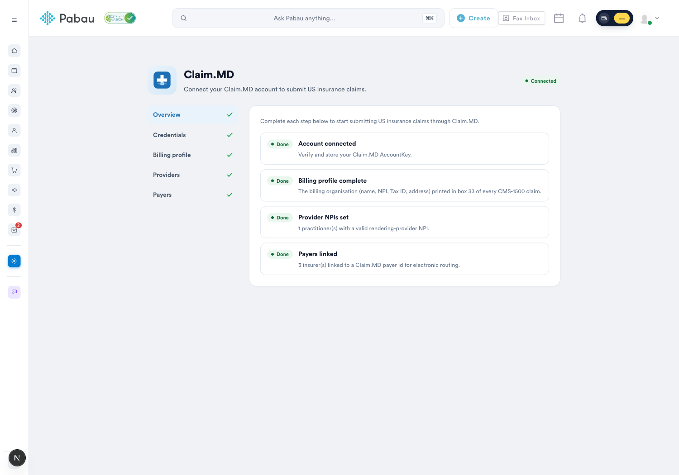The height and width of the screenshot is (475, 679).
Task: Select the megaphone marketing icon
Action: pyautogui.click(x=14, y=190)
